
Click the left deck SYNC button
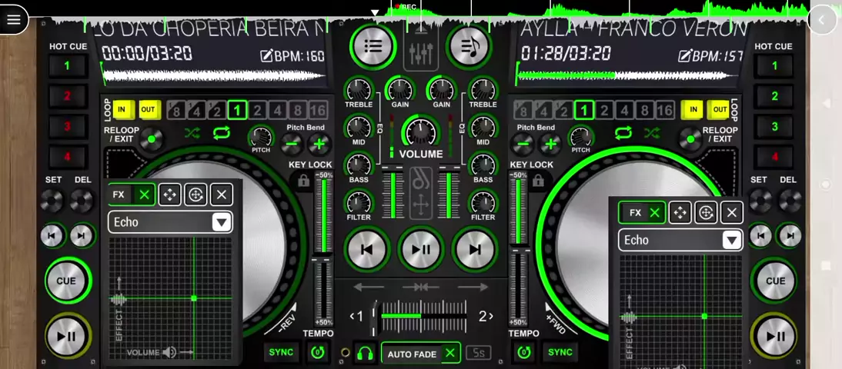pos(282,352)
